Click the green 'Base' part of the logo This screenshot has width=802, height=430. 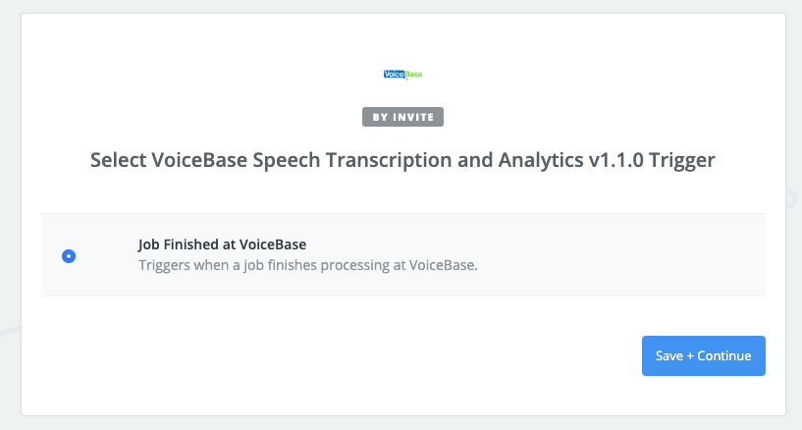pos(412,74)
